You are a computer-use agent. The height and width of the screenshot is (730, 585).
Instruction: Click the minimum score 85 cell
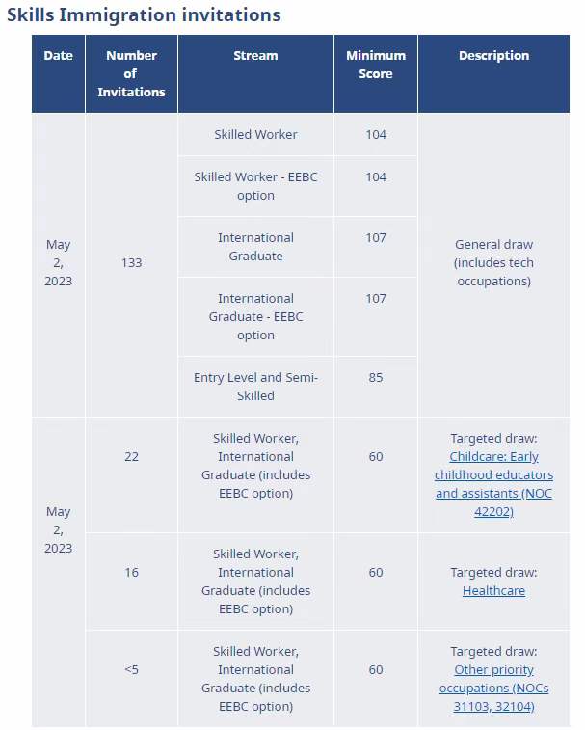[376, 387]
